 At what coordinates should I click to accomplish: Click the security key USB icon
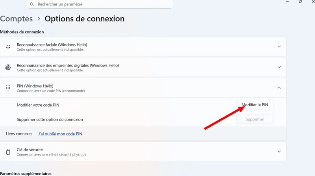coord(8,152)
